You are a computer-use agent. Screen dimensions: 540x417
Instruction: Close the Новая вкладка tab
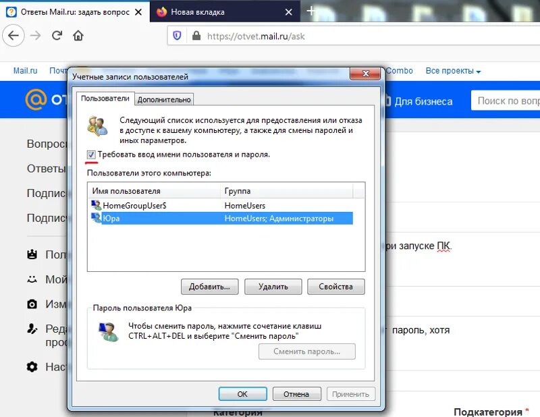pos(289,12)
